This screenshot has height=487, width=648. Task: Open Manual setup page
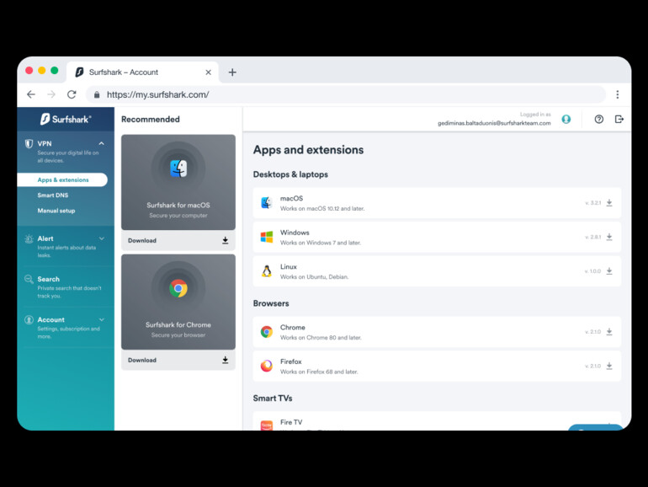(56, 211)
